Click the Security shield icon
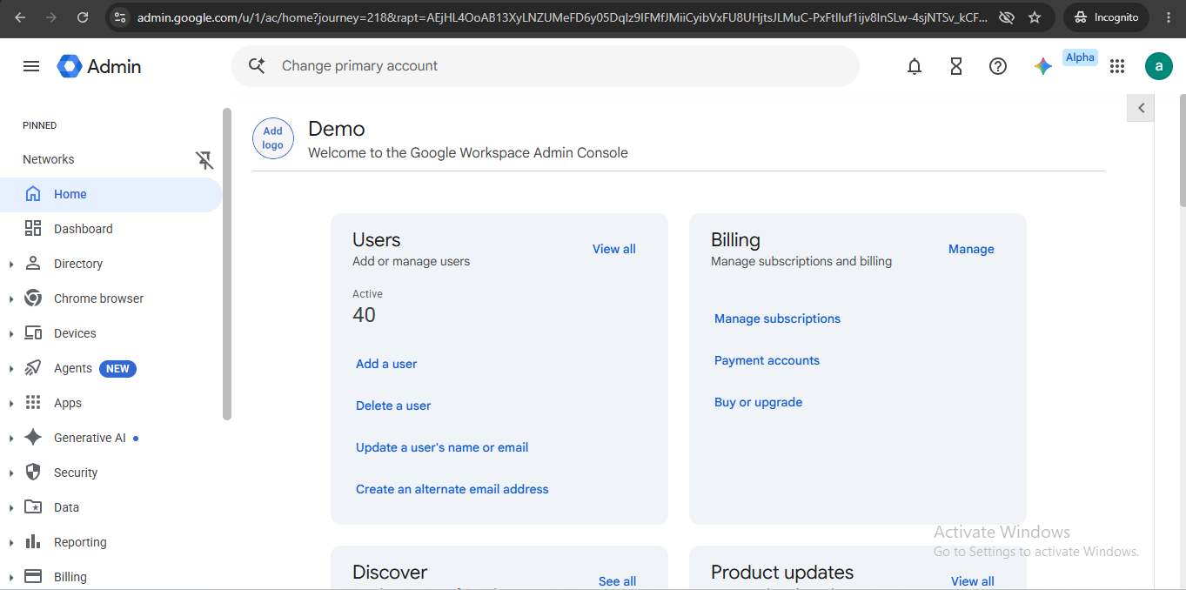Screen dimensions: 1186x590 pos(33,473)
